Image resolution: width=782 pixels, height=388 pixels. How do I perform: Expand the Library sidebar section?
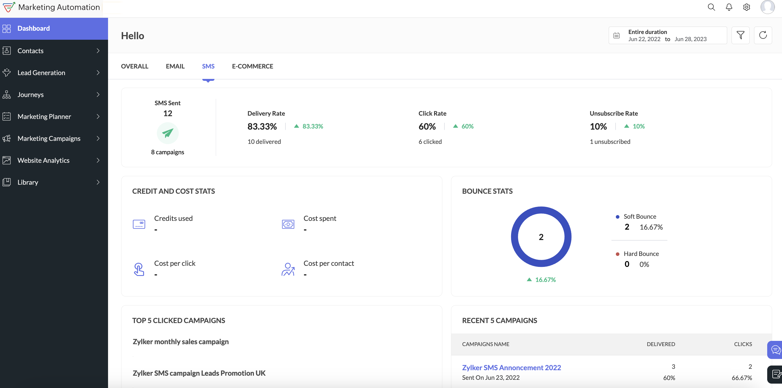point(98,182)
